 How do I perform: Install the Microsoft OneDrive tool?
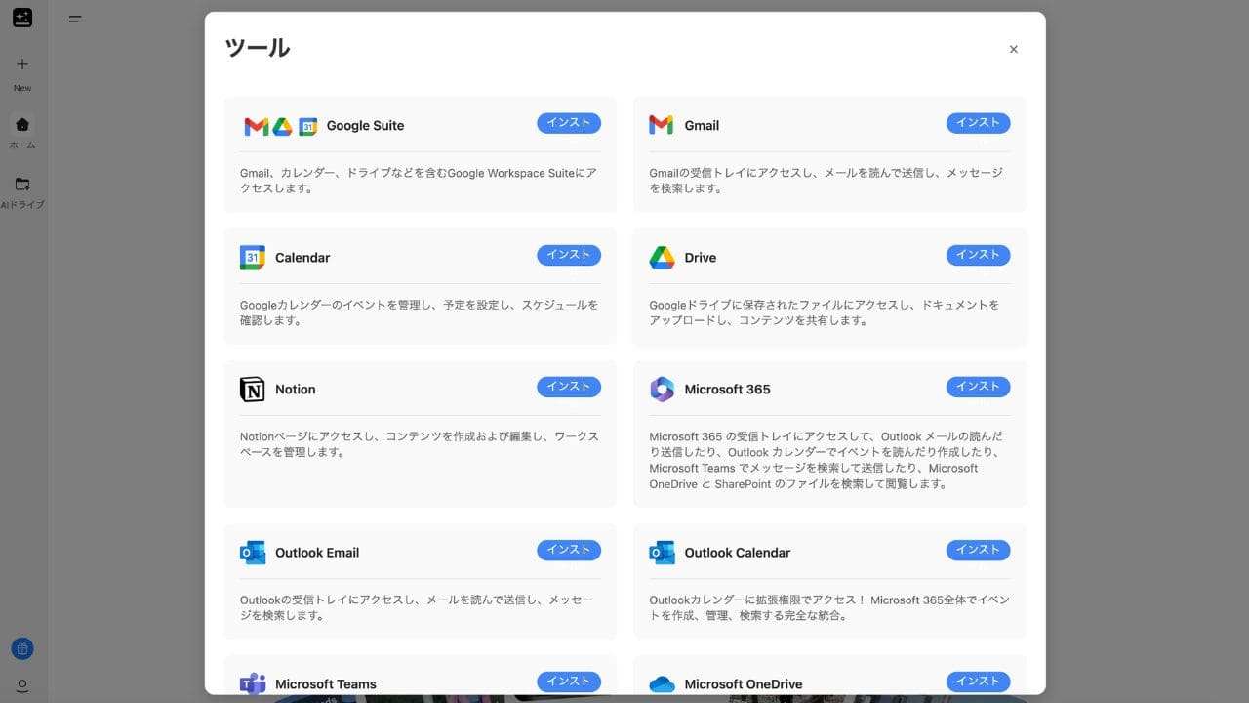pyautogui.click(x=978, y=682)
